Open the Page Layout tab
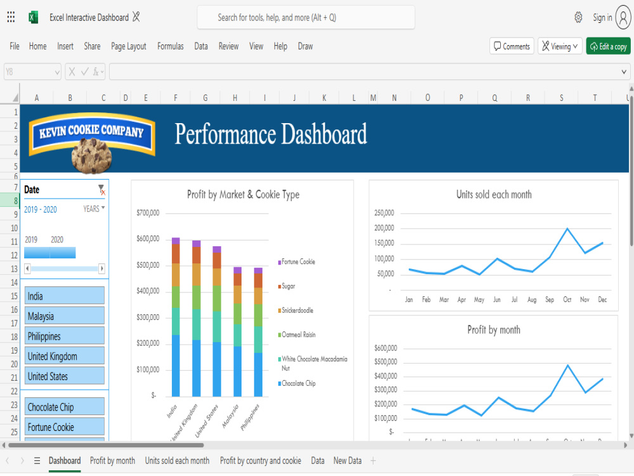The image size is (634, 476). [129, 46]
